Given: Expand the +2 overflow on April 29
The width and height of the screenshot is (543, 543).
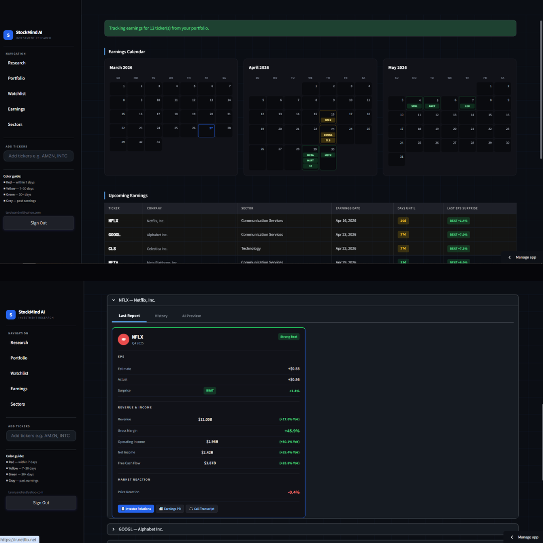Looking at the screenshot, I should pos(310,165).
